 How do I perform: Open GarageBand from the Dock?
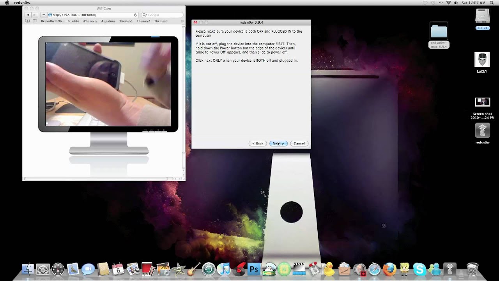pos(193,269)
